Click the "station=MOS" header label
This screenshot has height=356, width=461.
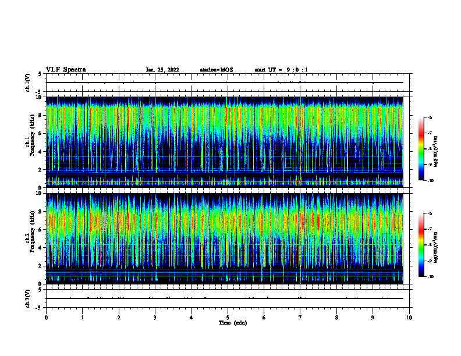[x=217, y=70]
